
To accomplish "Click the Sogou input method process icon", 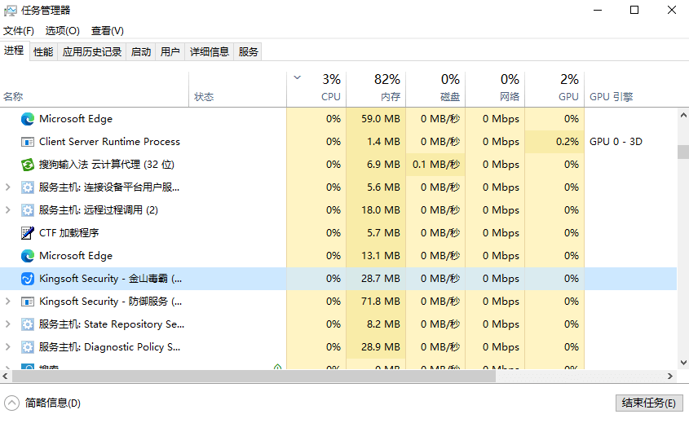I will click(x=28, y=165).
